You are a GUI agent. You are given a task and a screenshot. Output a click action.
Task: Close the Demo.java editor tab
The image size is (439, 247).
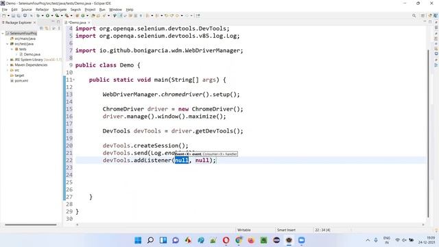(x=89, y=23)
